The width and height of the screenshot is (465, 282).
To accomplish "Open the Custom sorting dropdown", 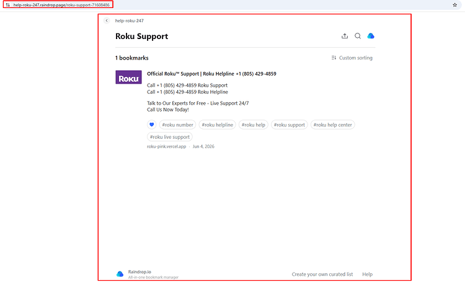I will (x=352, y=58).
